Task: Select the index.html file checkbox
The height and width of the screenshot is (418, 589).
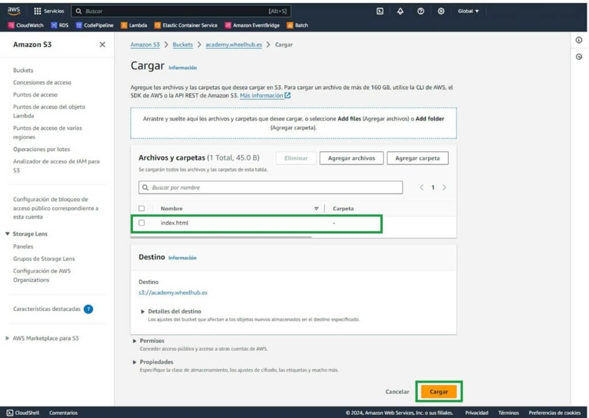Action: [141, 223]
